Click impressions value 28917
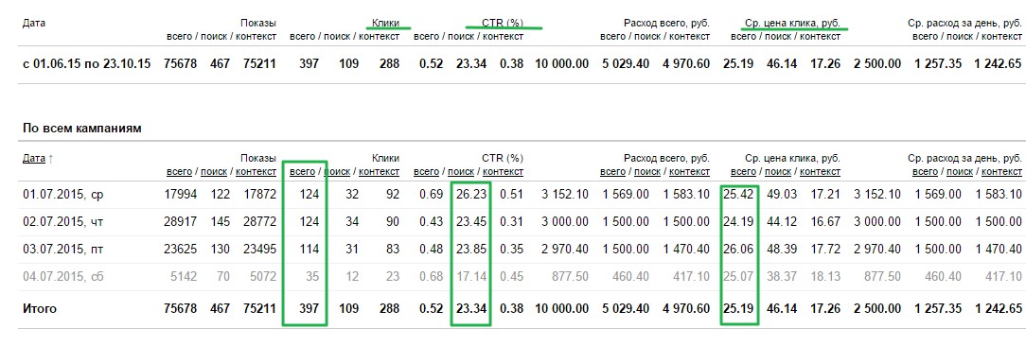 [x=181, y=222]
